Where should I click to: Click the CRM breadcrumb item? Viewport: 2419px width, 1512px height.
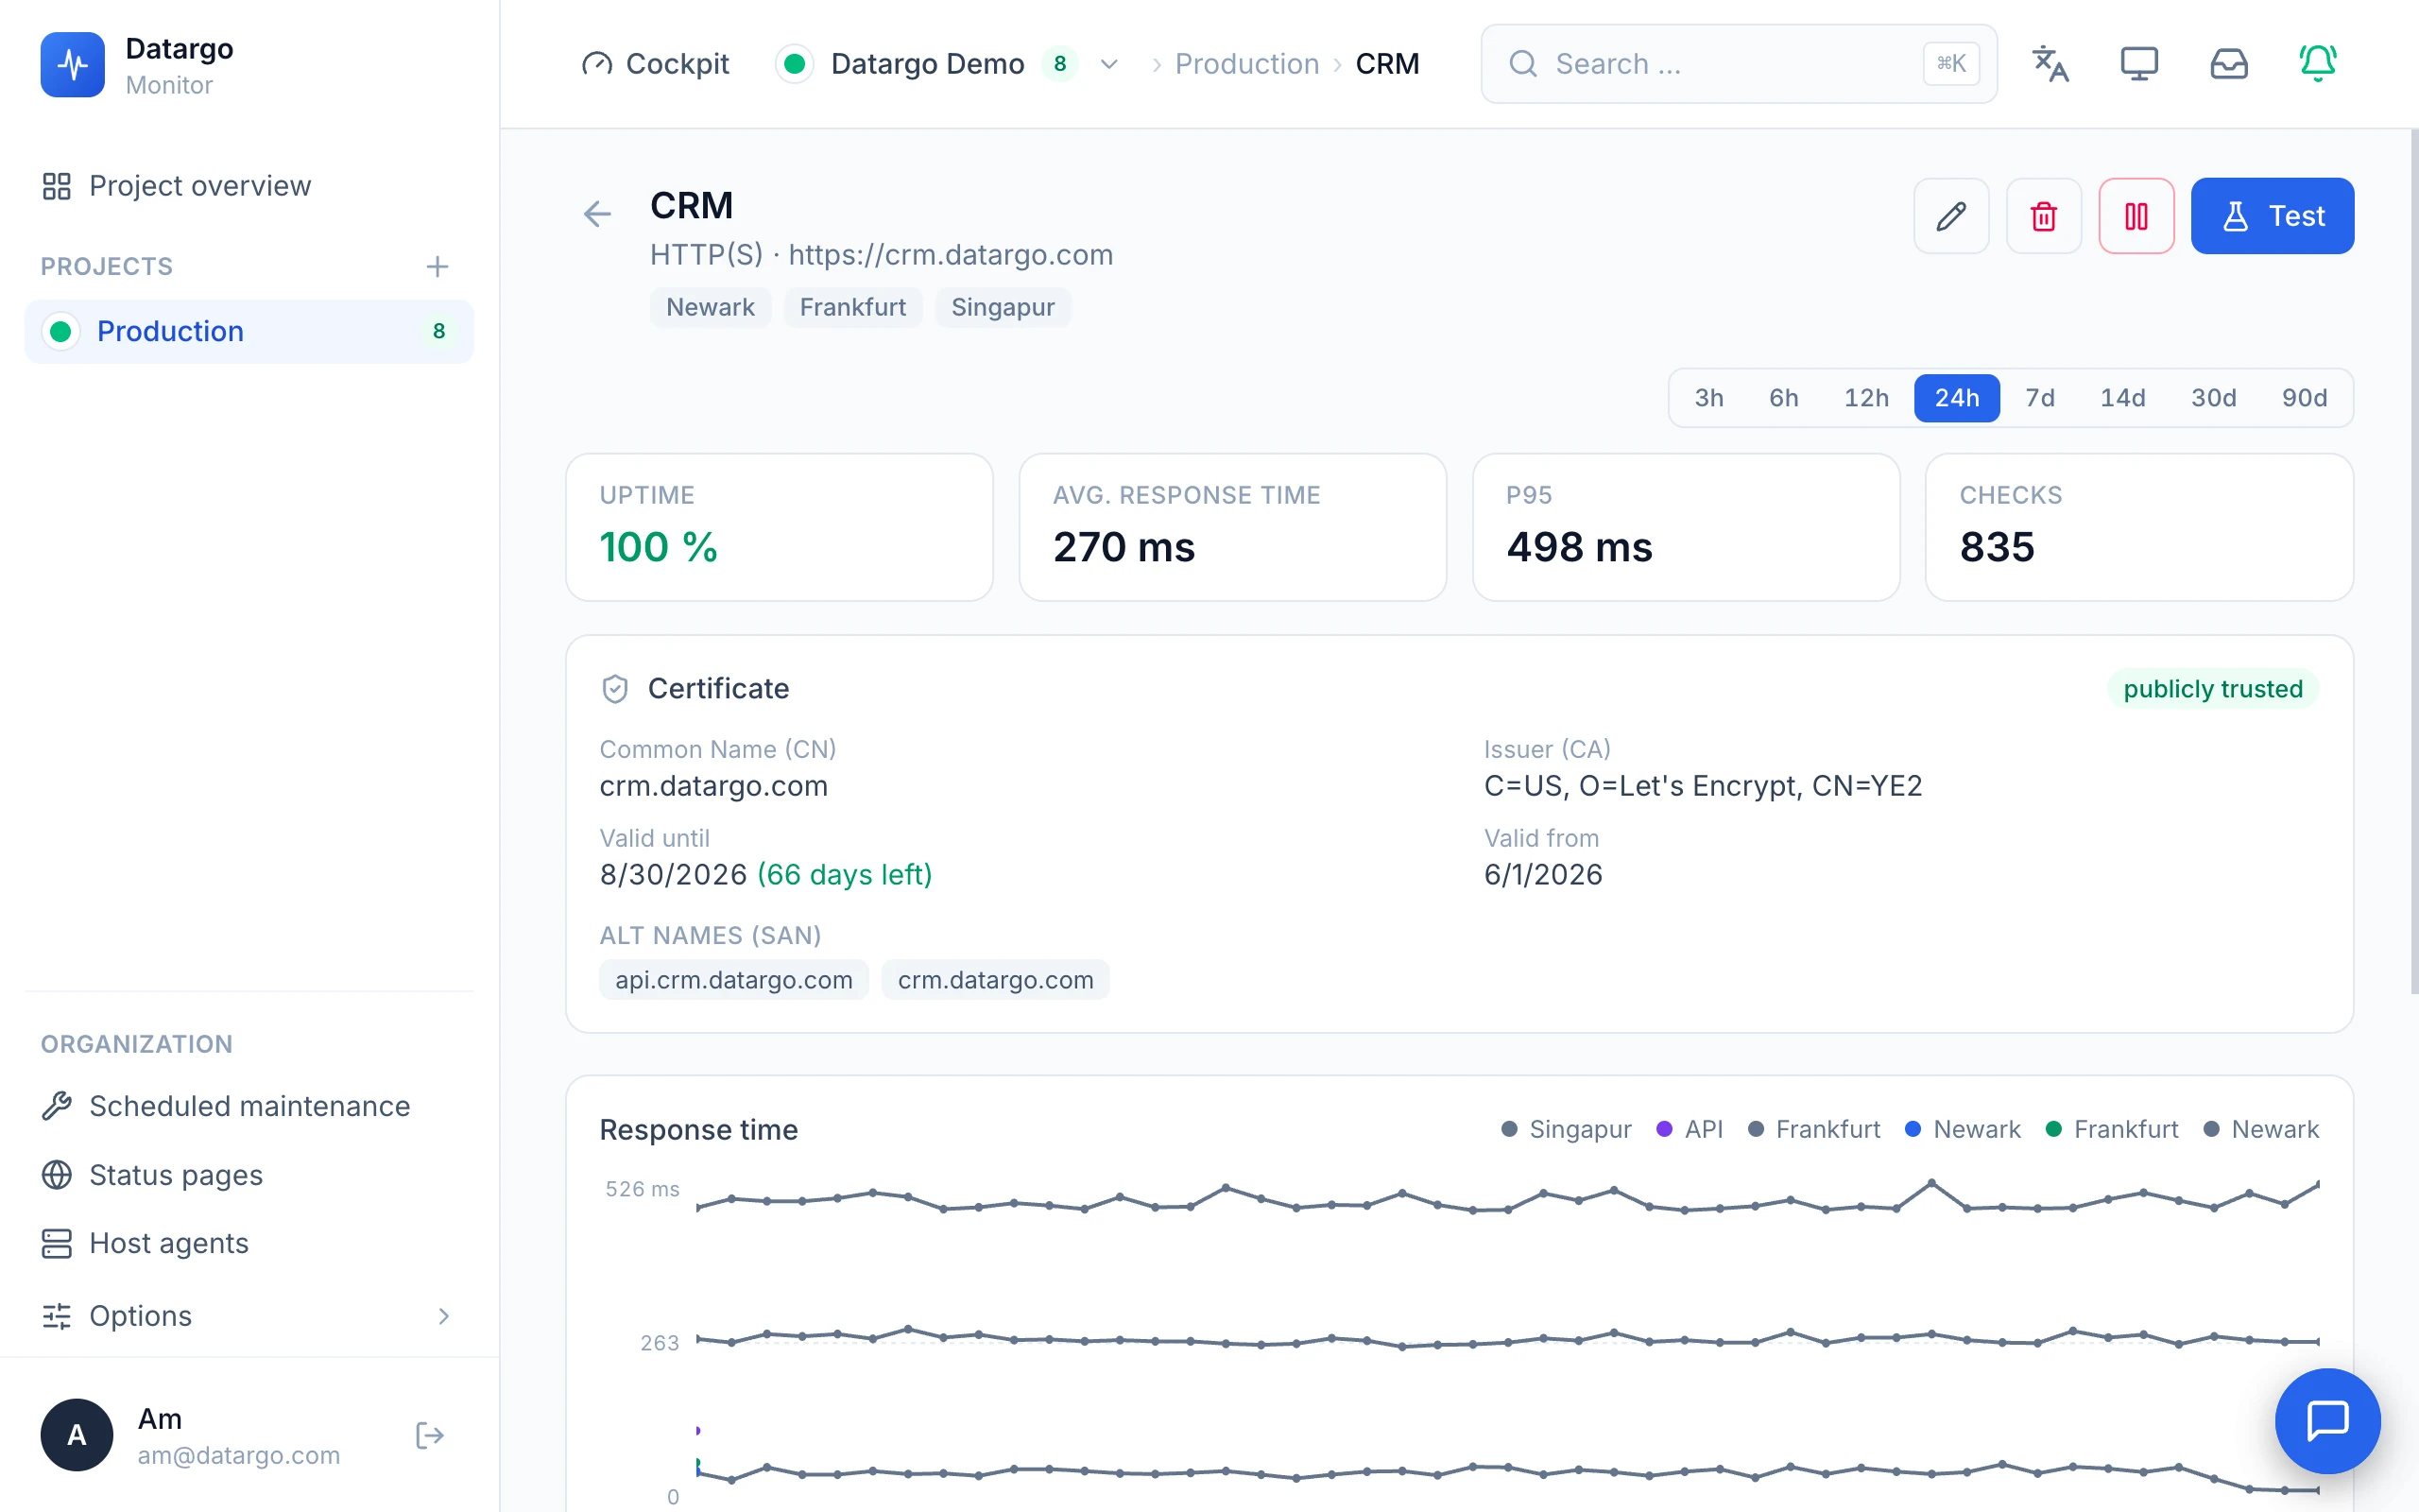[x=1386, y=64]
